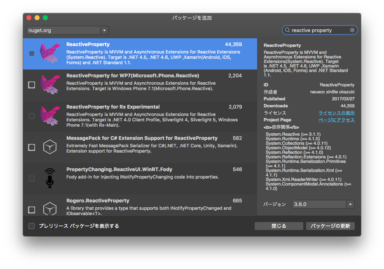Click the ReactiveProperty for Rx Experimental icon
This screenshot has height=269, width=384.
(x=49, y=116)
